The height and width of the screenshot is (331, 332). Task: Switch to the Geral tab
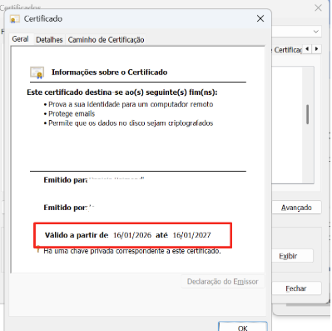click(x=21, y=39)
